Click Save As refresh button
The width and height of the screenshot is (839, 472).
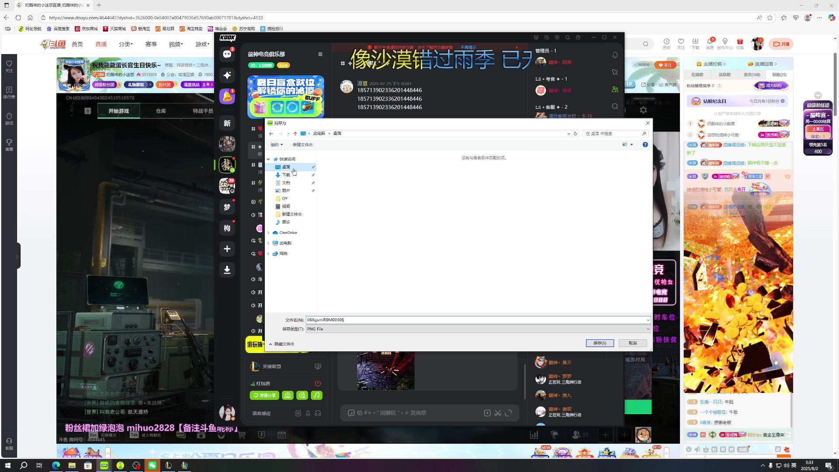click(x=576, y=134)
